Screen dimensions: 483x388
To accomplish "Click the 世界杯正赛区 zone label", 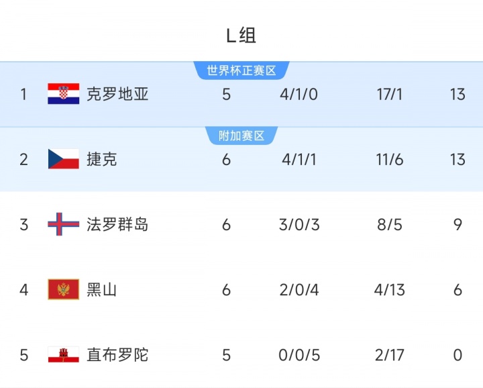I will 241,70.
